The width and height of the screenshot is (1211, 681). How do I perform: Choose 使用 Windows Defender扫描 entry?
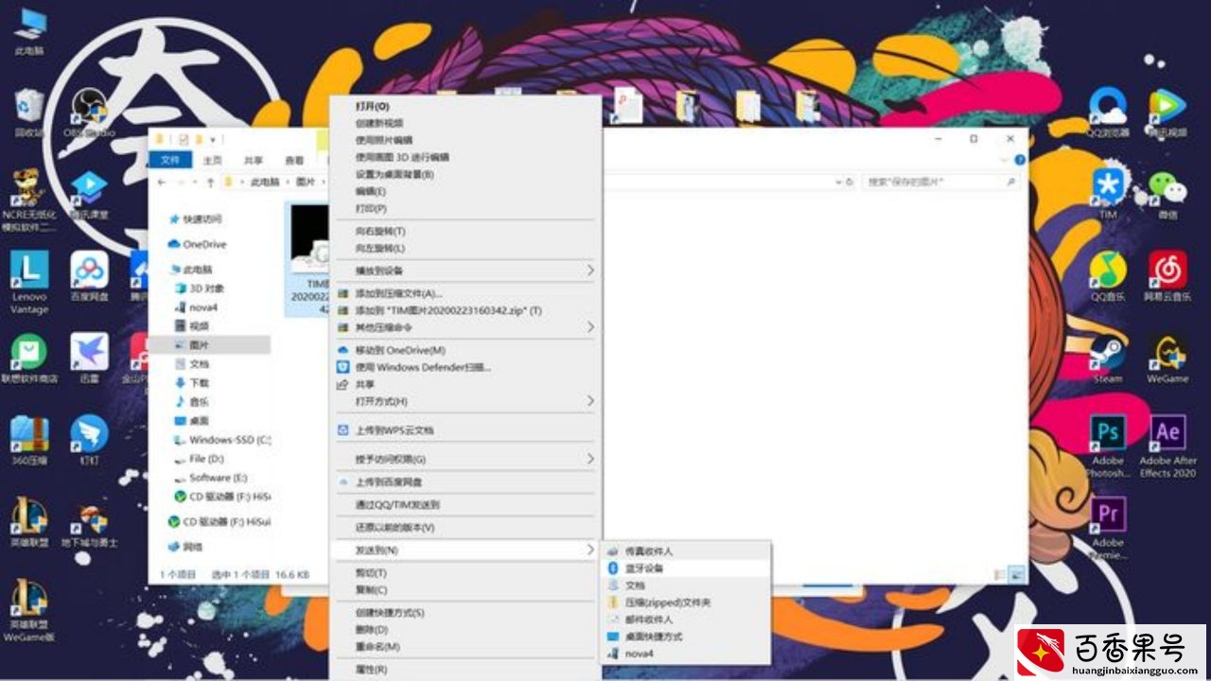point(423,367)
